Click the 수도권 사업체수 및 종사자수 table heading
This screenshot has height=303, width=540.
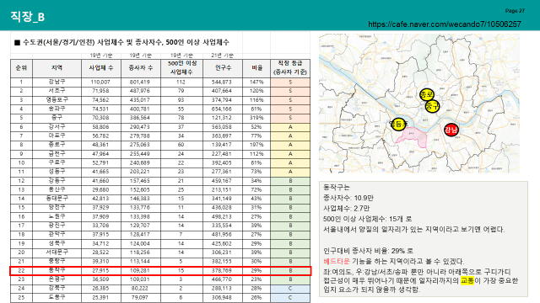[x=121, y=43]
